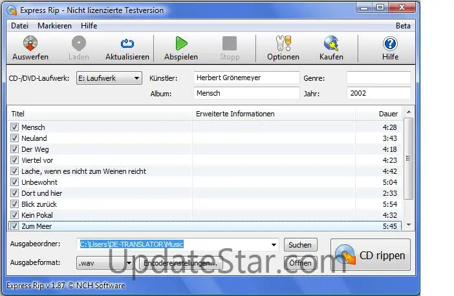Screen dimensions: 454x296
Task: Click the Künstler input field
Action: coord(246,78)
